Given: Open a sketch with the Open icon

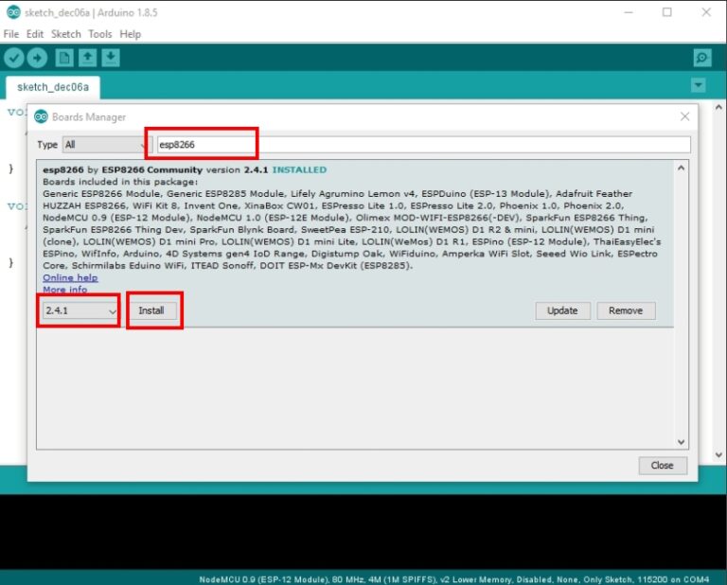Looking at the screenshot, I should [87, 58].
